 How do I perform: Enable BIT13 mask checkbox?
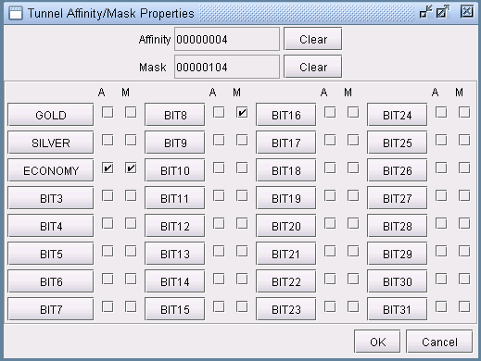(242, 251)
